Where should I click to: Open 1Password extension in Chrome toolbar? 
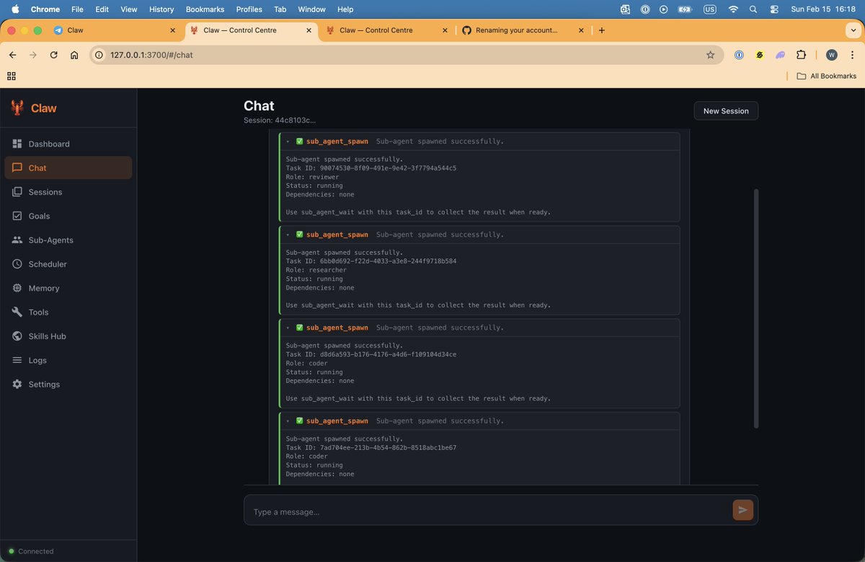(x=739, y=55)
